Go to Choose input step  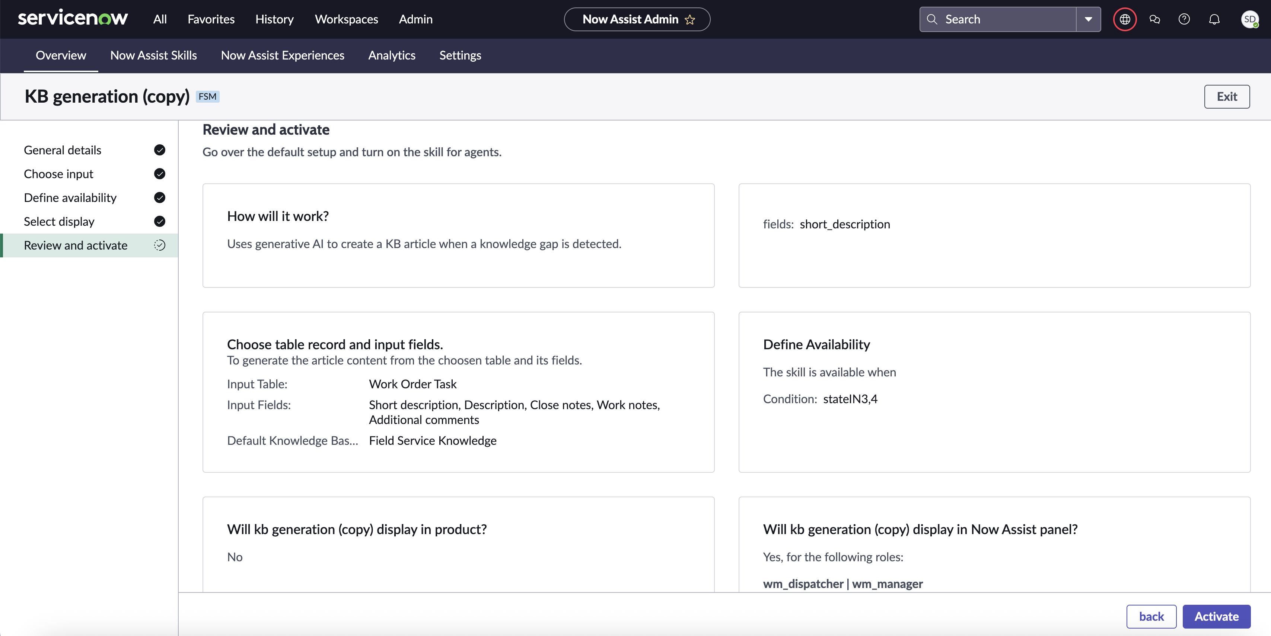89,174
